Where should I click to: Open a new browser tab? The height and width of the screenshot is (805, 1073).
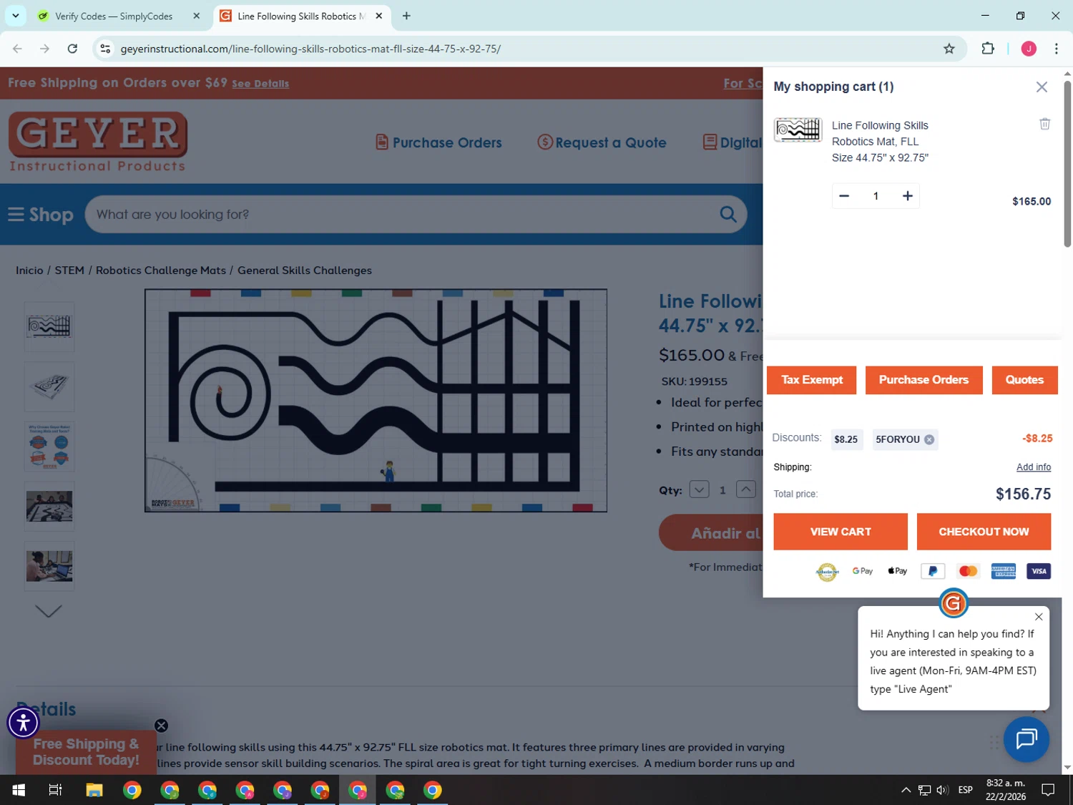406,16
